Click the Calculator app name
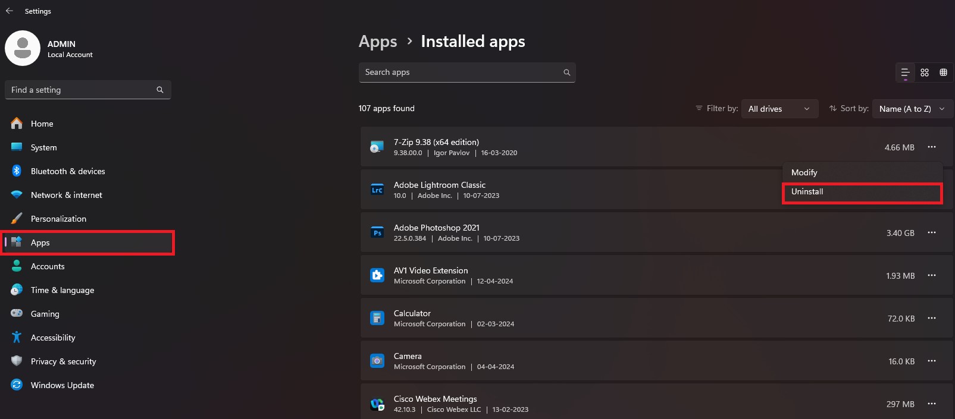955x419 pixels. [412, 313]
